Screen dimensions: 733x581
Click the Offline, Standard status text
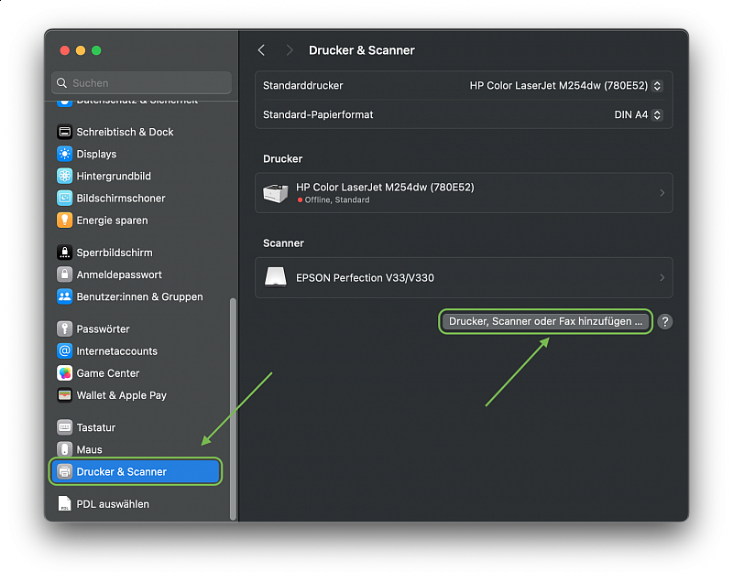point(336,199)
